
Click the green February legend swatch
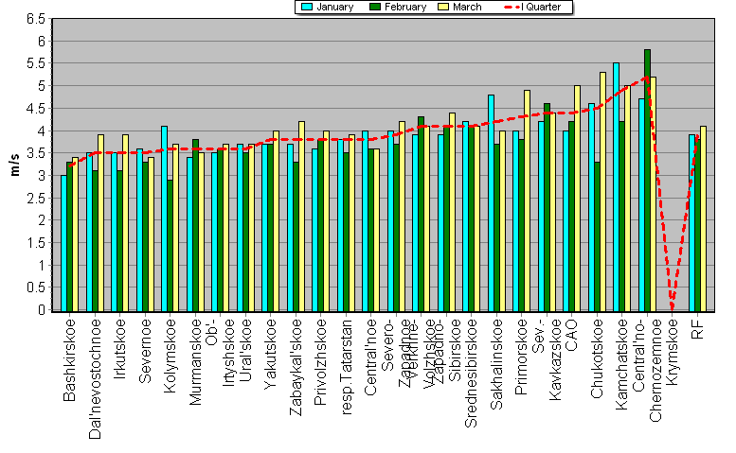coord(375,7)
